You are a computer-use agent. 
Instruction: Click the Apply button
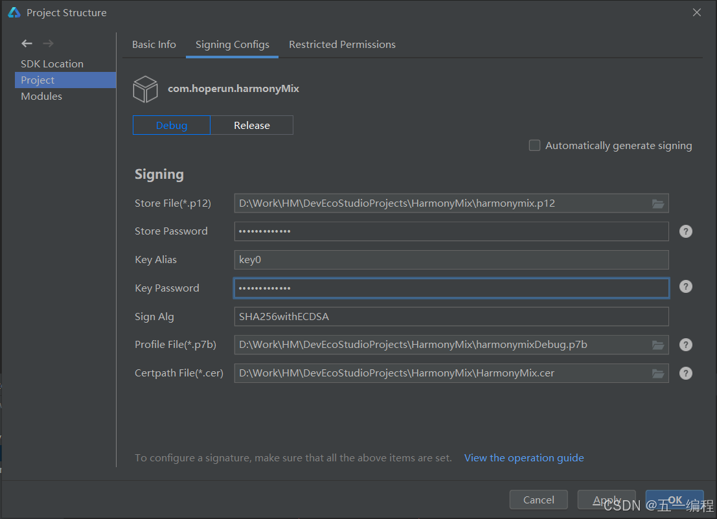pyautogui.click(x=607, y=500)
